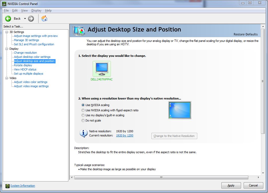This screenshot has width=268, height=193.
Task: Open Adjust video image settings
Action: (x=31, y=86)
